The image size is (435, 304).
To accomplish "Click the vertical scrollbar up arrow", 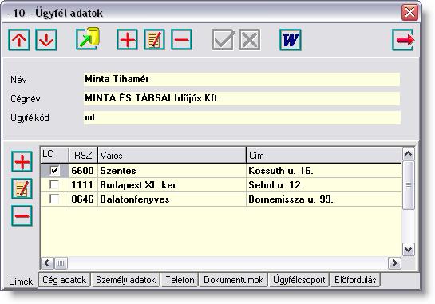I will [x=409, y=154].
